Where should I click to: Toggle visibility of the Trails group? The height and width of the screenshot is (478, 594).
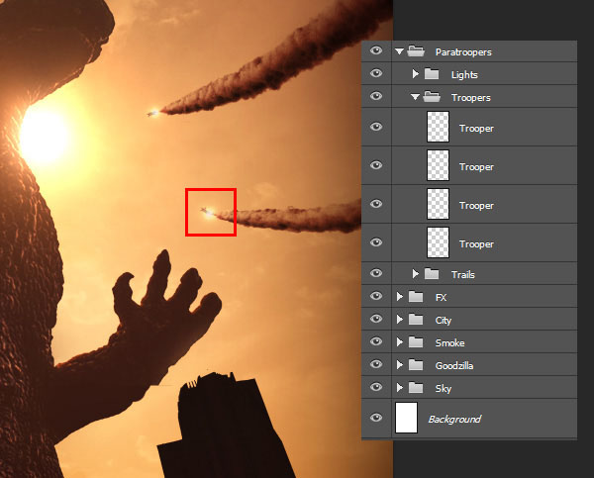coord(376,273)
